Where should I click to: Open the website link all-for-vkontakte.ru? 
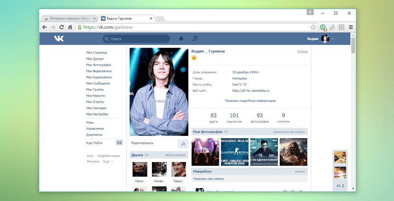pos(251,91)
